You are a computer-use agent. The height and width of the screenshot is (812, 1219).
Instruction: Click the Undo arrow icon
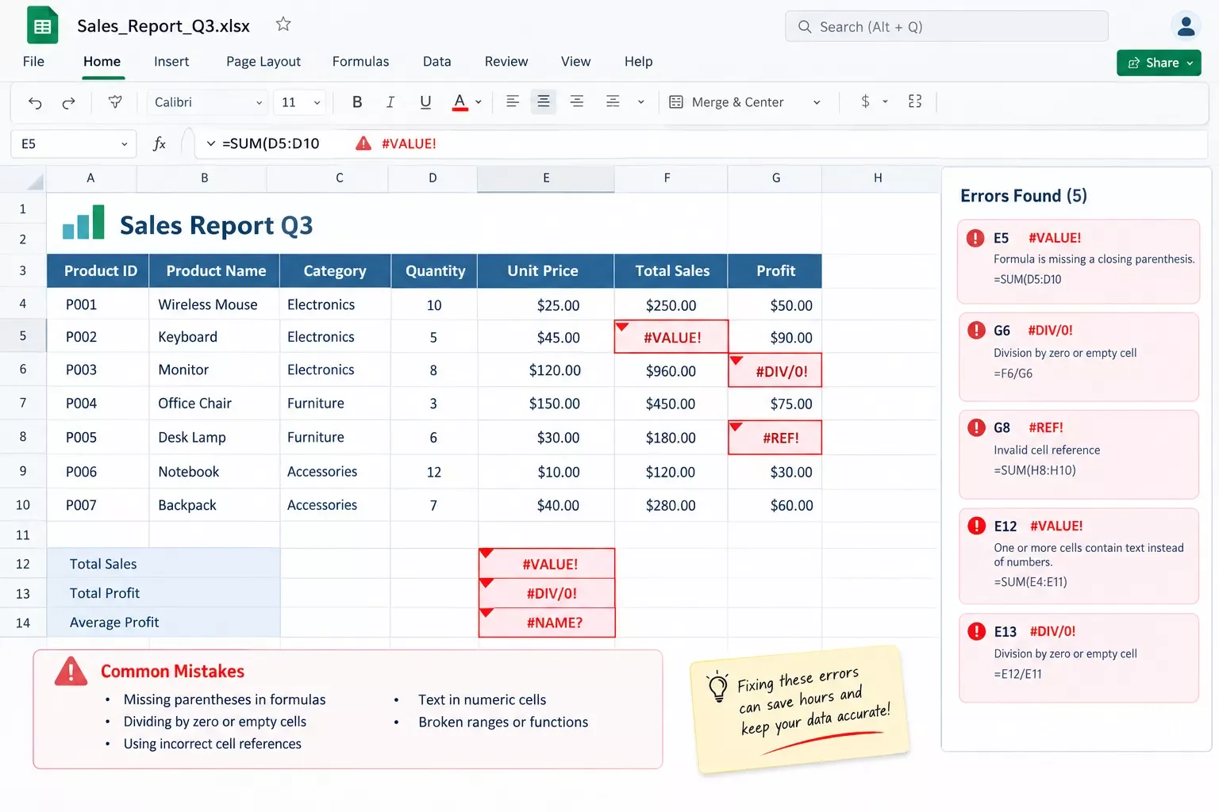[x=35, y=102]
